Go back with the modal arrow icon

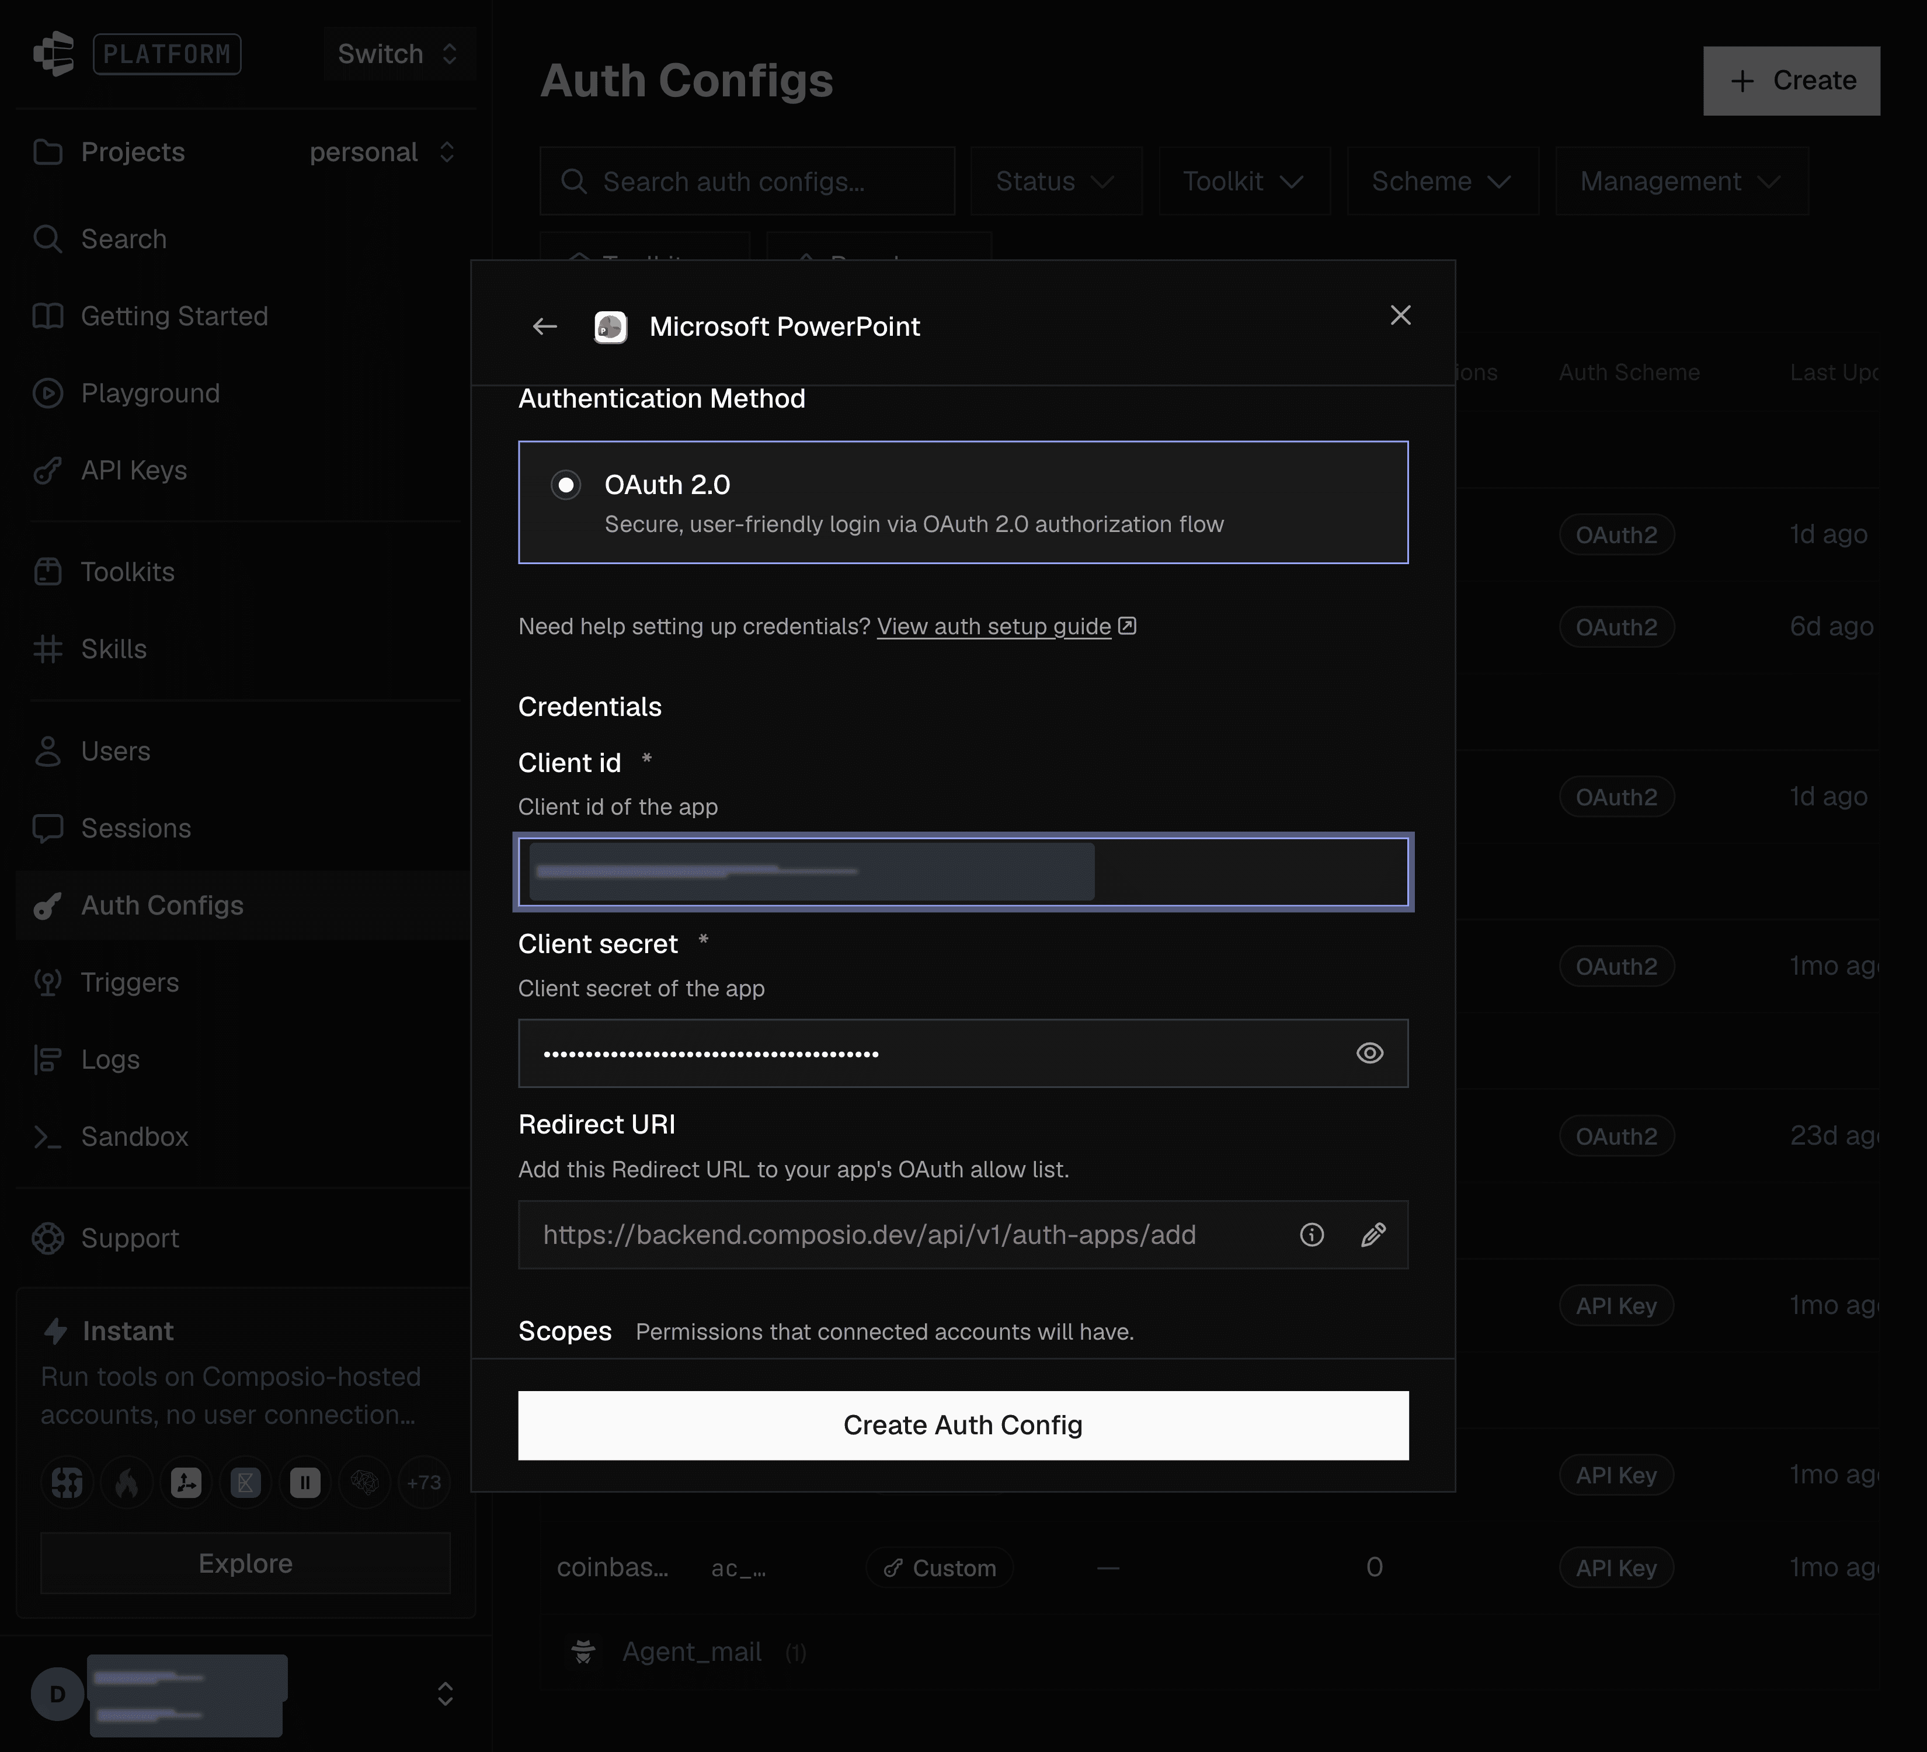point(545,327)
